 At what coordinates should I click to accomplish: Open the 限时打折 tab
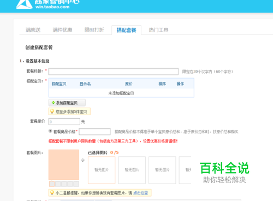[94, 30]
